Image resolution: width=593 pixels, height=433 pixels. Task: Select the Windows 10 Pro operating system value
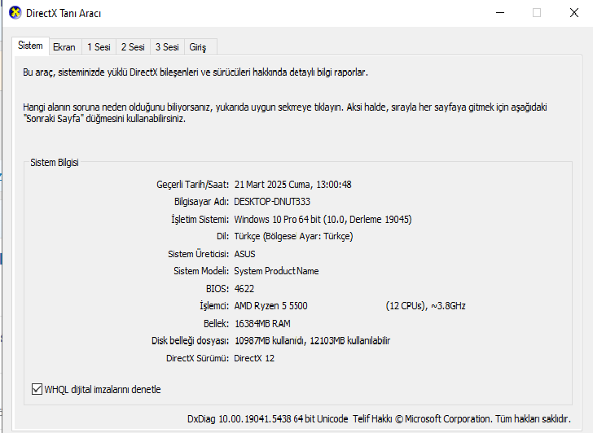[x=323, y=219]
